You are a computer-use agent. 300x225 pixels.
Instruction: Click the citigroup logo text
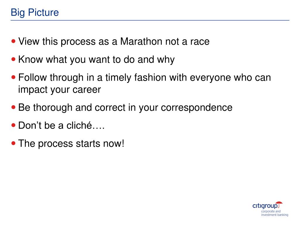pos(265,206)
